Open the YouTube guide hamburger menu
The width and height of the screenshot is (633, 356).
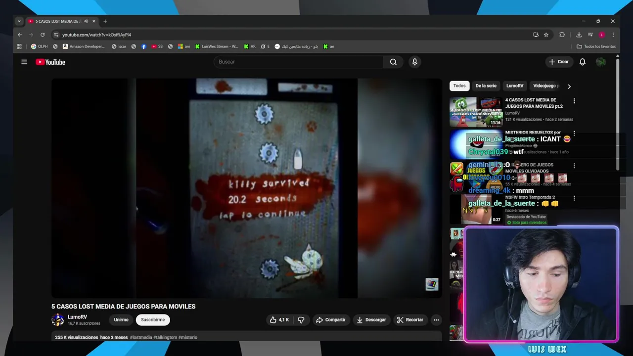click(x=24, y=62)
